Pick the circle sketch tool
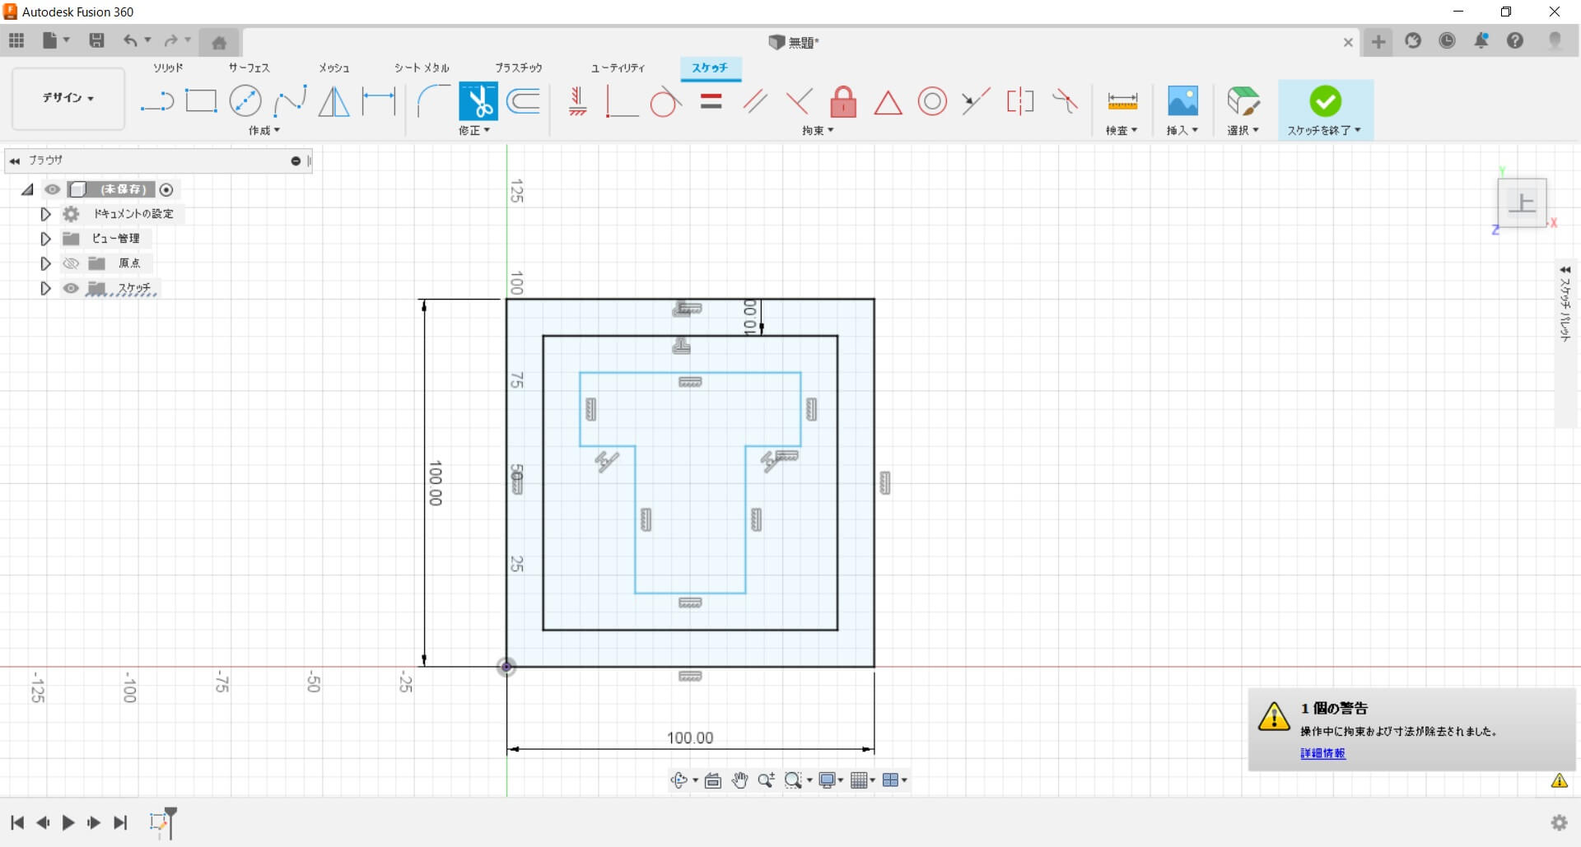The height and width of the screenshot is (847, 1581). click(x=245, y=101)
